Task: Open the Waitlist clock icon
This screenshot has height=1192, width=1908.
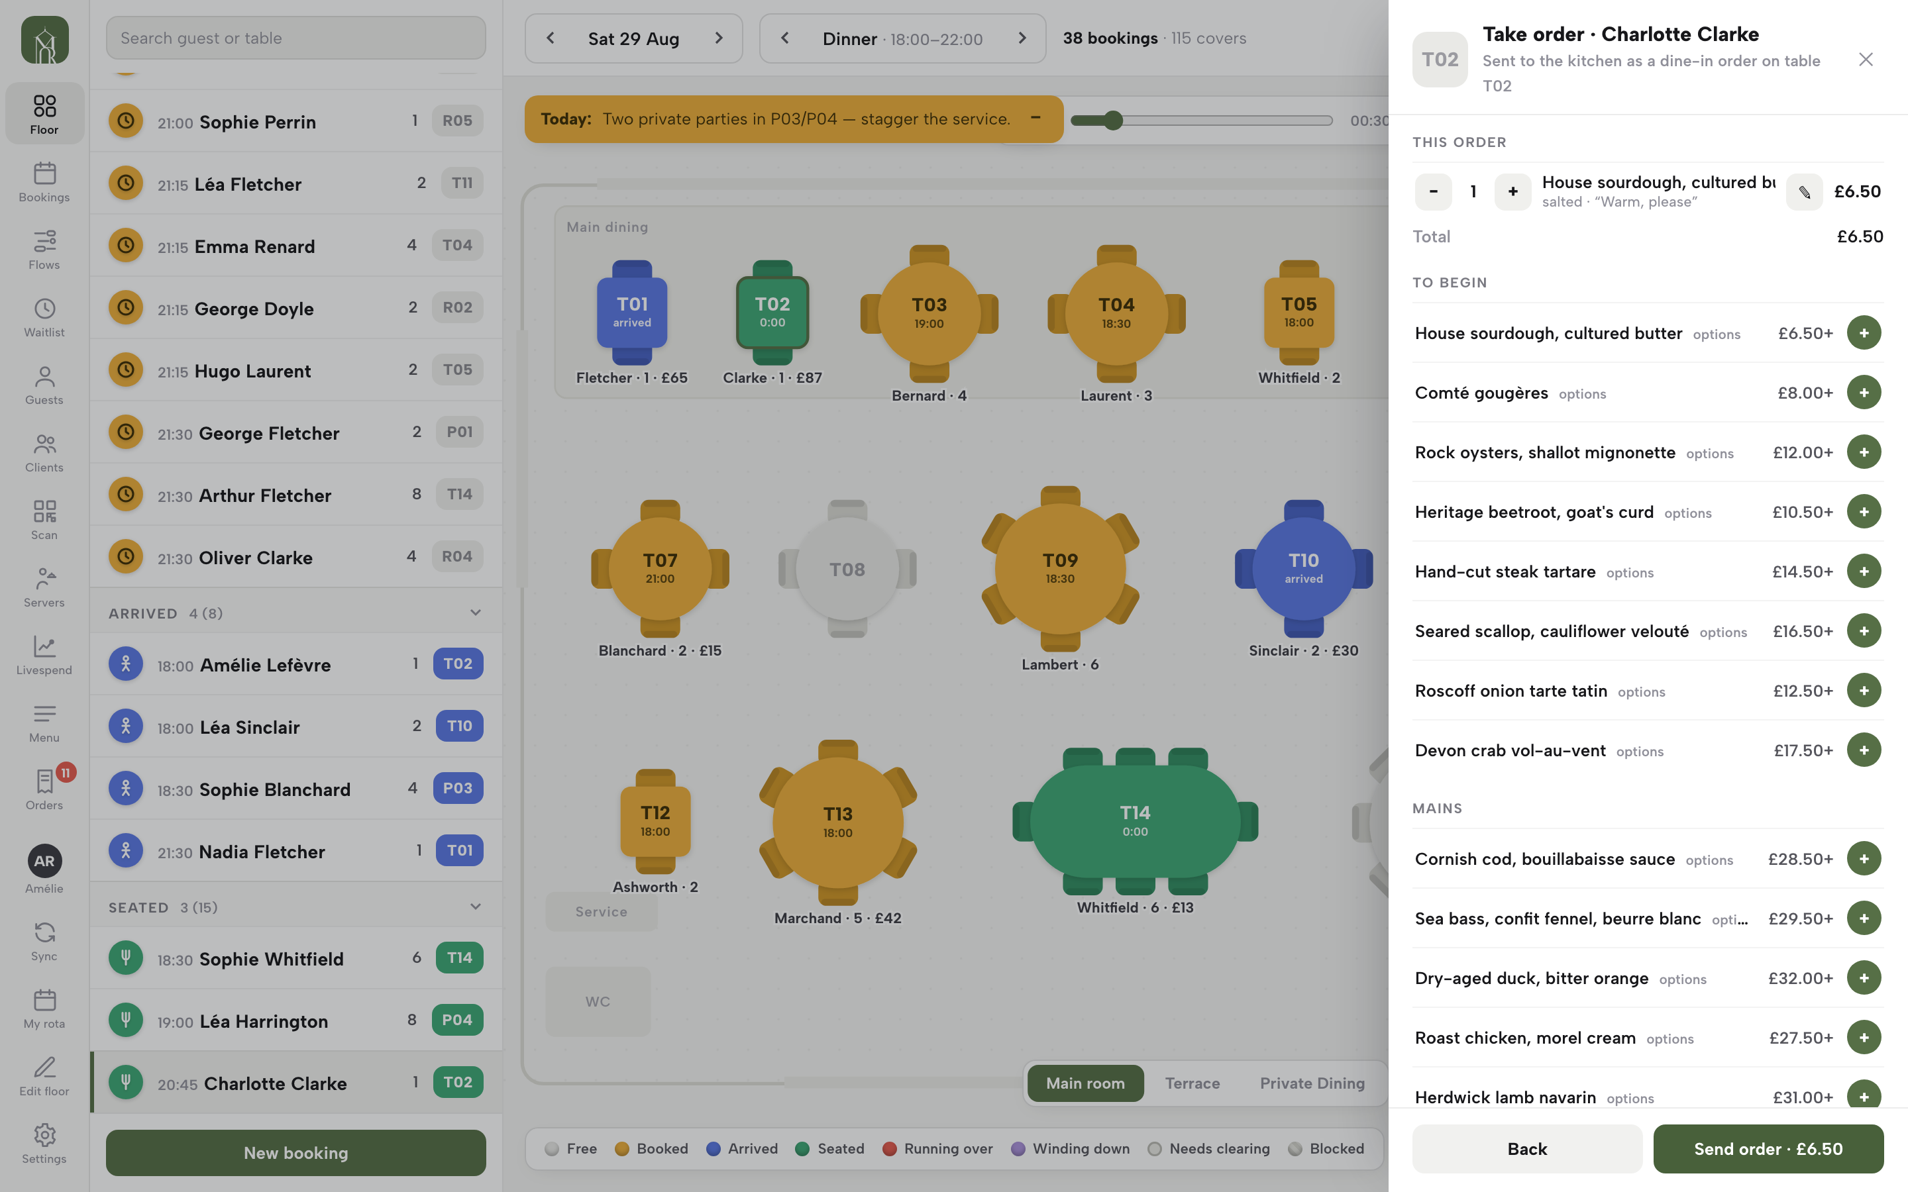Action: point(44,308)
